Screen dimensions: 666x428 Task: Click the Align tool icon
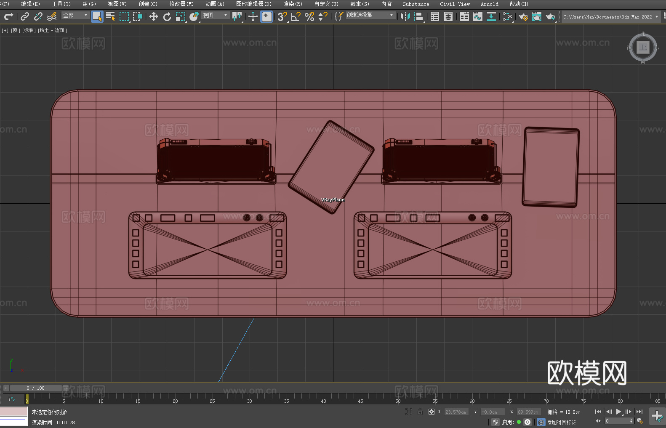(x=419, y=16)
